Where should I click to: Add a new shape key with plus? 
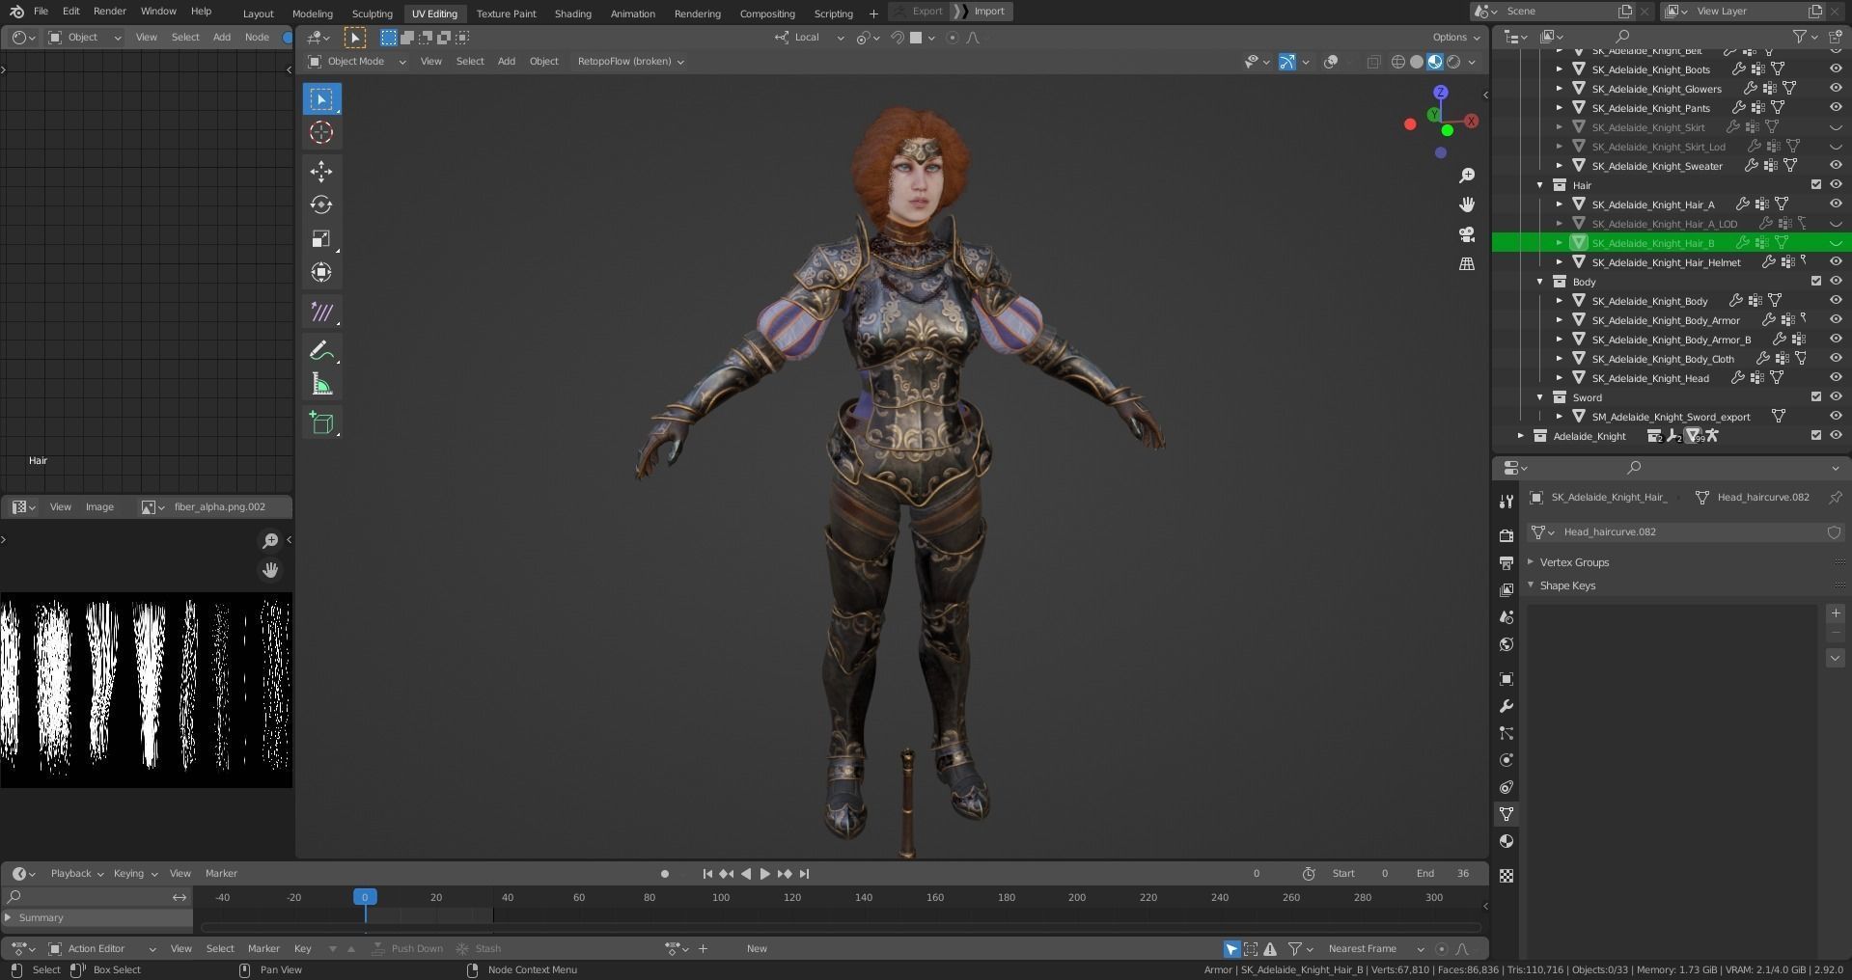coord(1835,613)
